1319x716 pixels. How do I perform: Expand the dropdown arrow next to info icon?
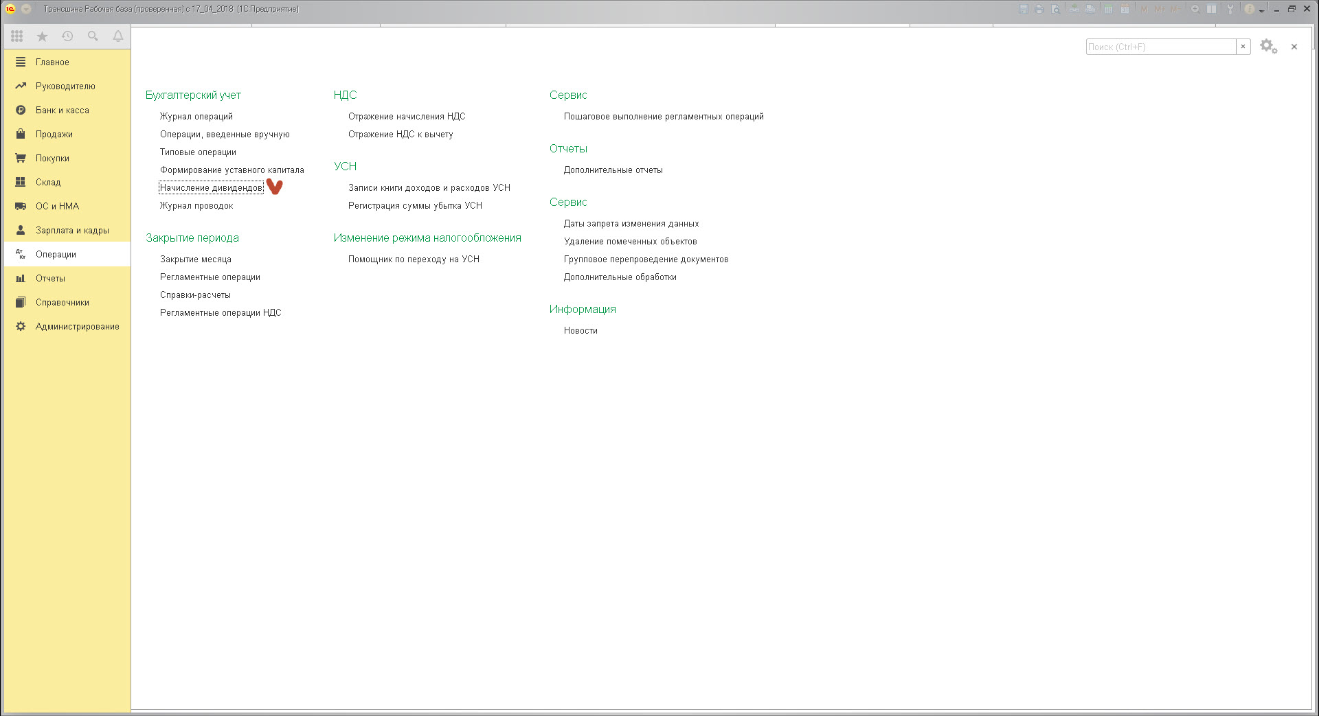[1261, 10]
